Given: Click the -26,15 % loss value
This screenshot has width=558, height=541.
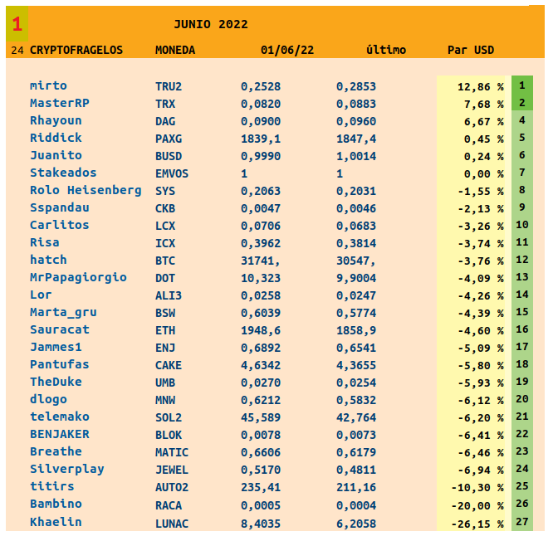Looking at the screenshot, I should [x=480, y=523].
